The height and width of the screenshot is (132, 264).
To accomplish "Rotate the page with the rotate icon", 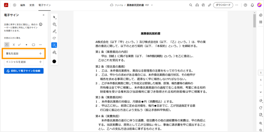I will [260, 108].
